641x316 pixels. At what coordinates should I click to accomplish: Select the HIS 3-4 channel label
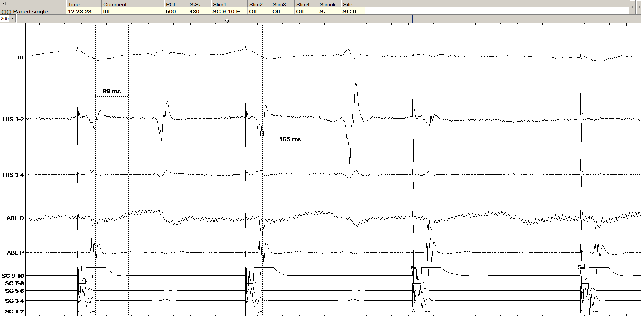coord(13,175)
